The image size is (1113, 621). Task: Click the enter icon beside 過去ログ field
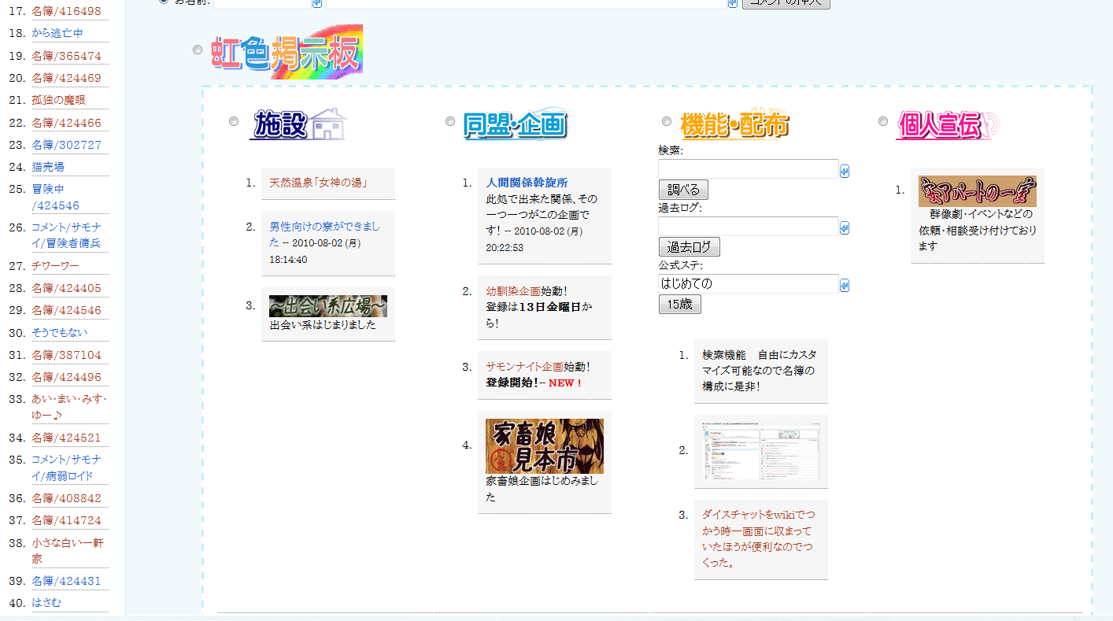pyautogui.click(x=845, y=227)
